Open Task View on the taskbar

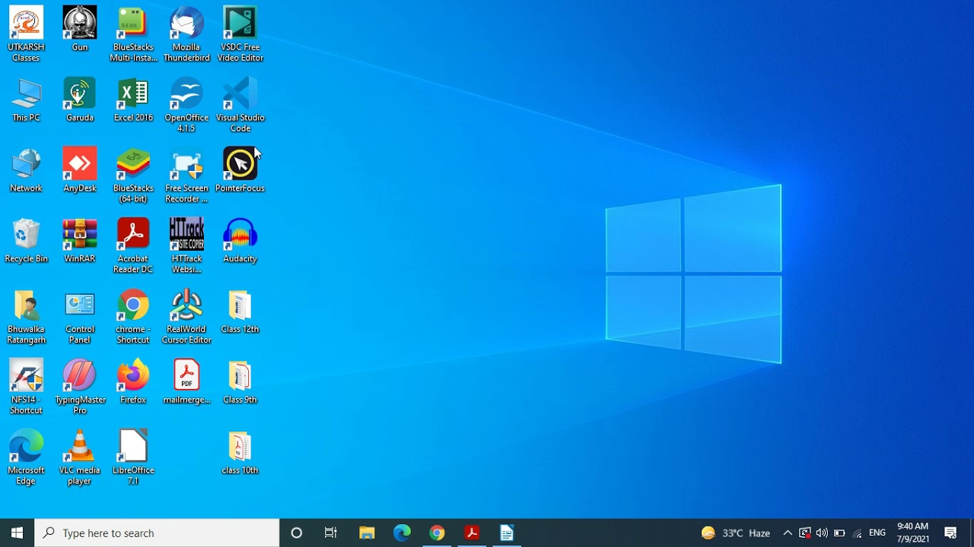(x=331, y=533)
